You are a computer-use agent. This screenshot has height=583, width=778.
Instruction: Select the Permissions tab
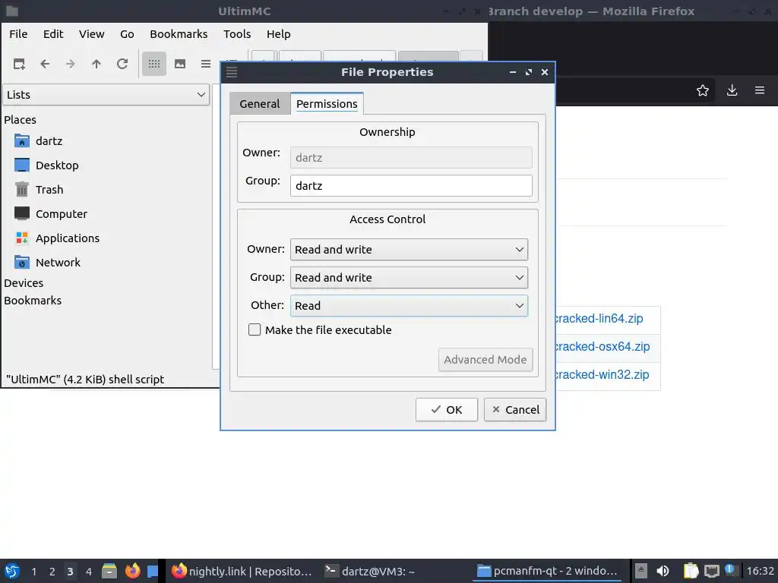click(x=327, y=103)
